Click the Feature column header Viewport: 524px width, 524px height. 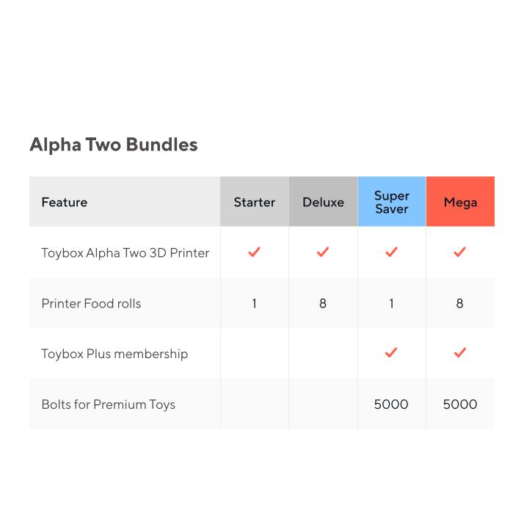coord(65,202)
